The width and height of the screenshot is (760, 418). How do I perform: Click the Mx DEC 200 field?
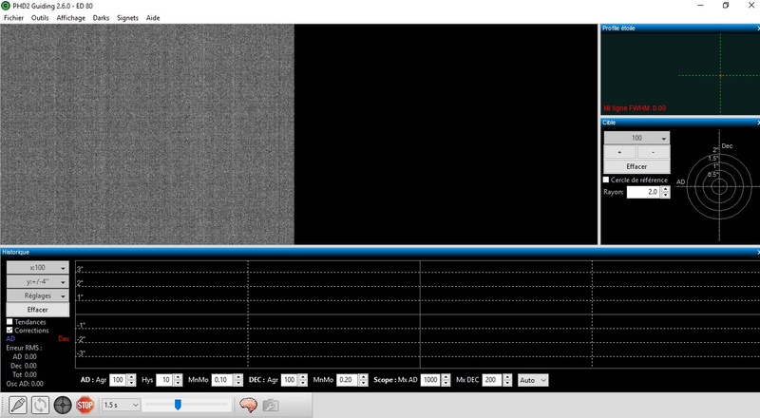point(492,380)
